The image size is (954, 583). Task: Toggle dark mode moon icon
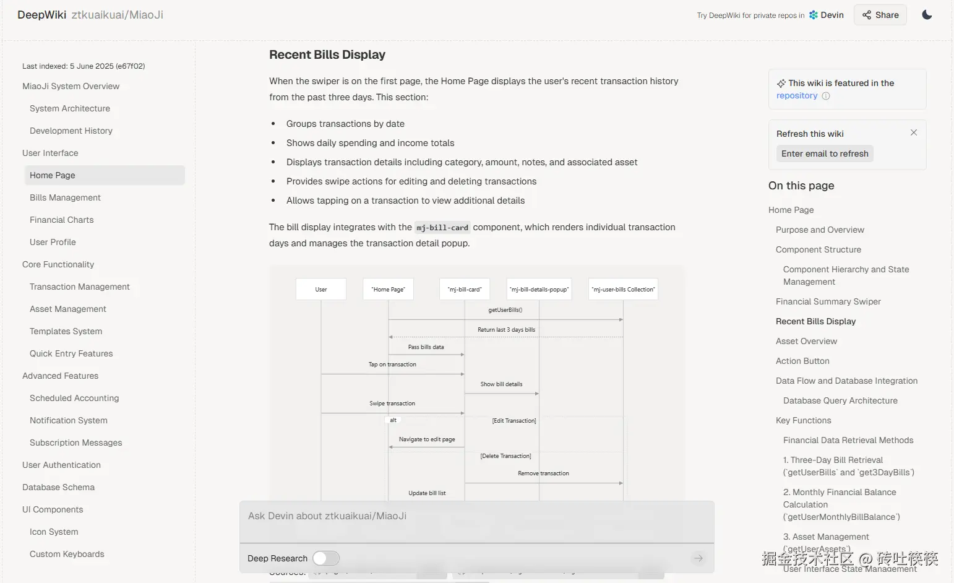(x=927, y=15)
